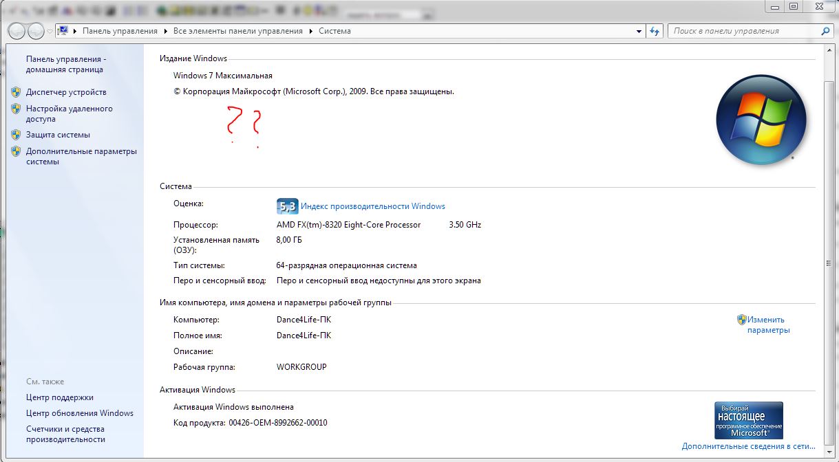The width and height of the screenshot is (839, 462).
Task: Select 'Все элементы панели управления' breadcrumb
Action: pos(238,31)
